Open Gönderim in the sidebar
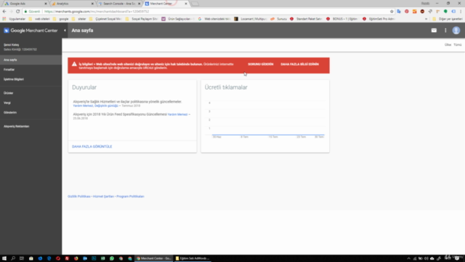The width and height of the screenshot is (465, 262). click(31, 113)
